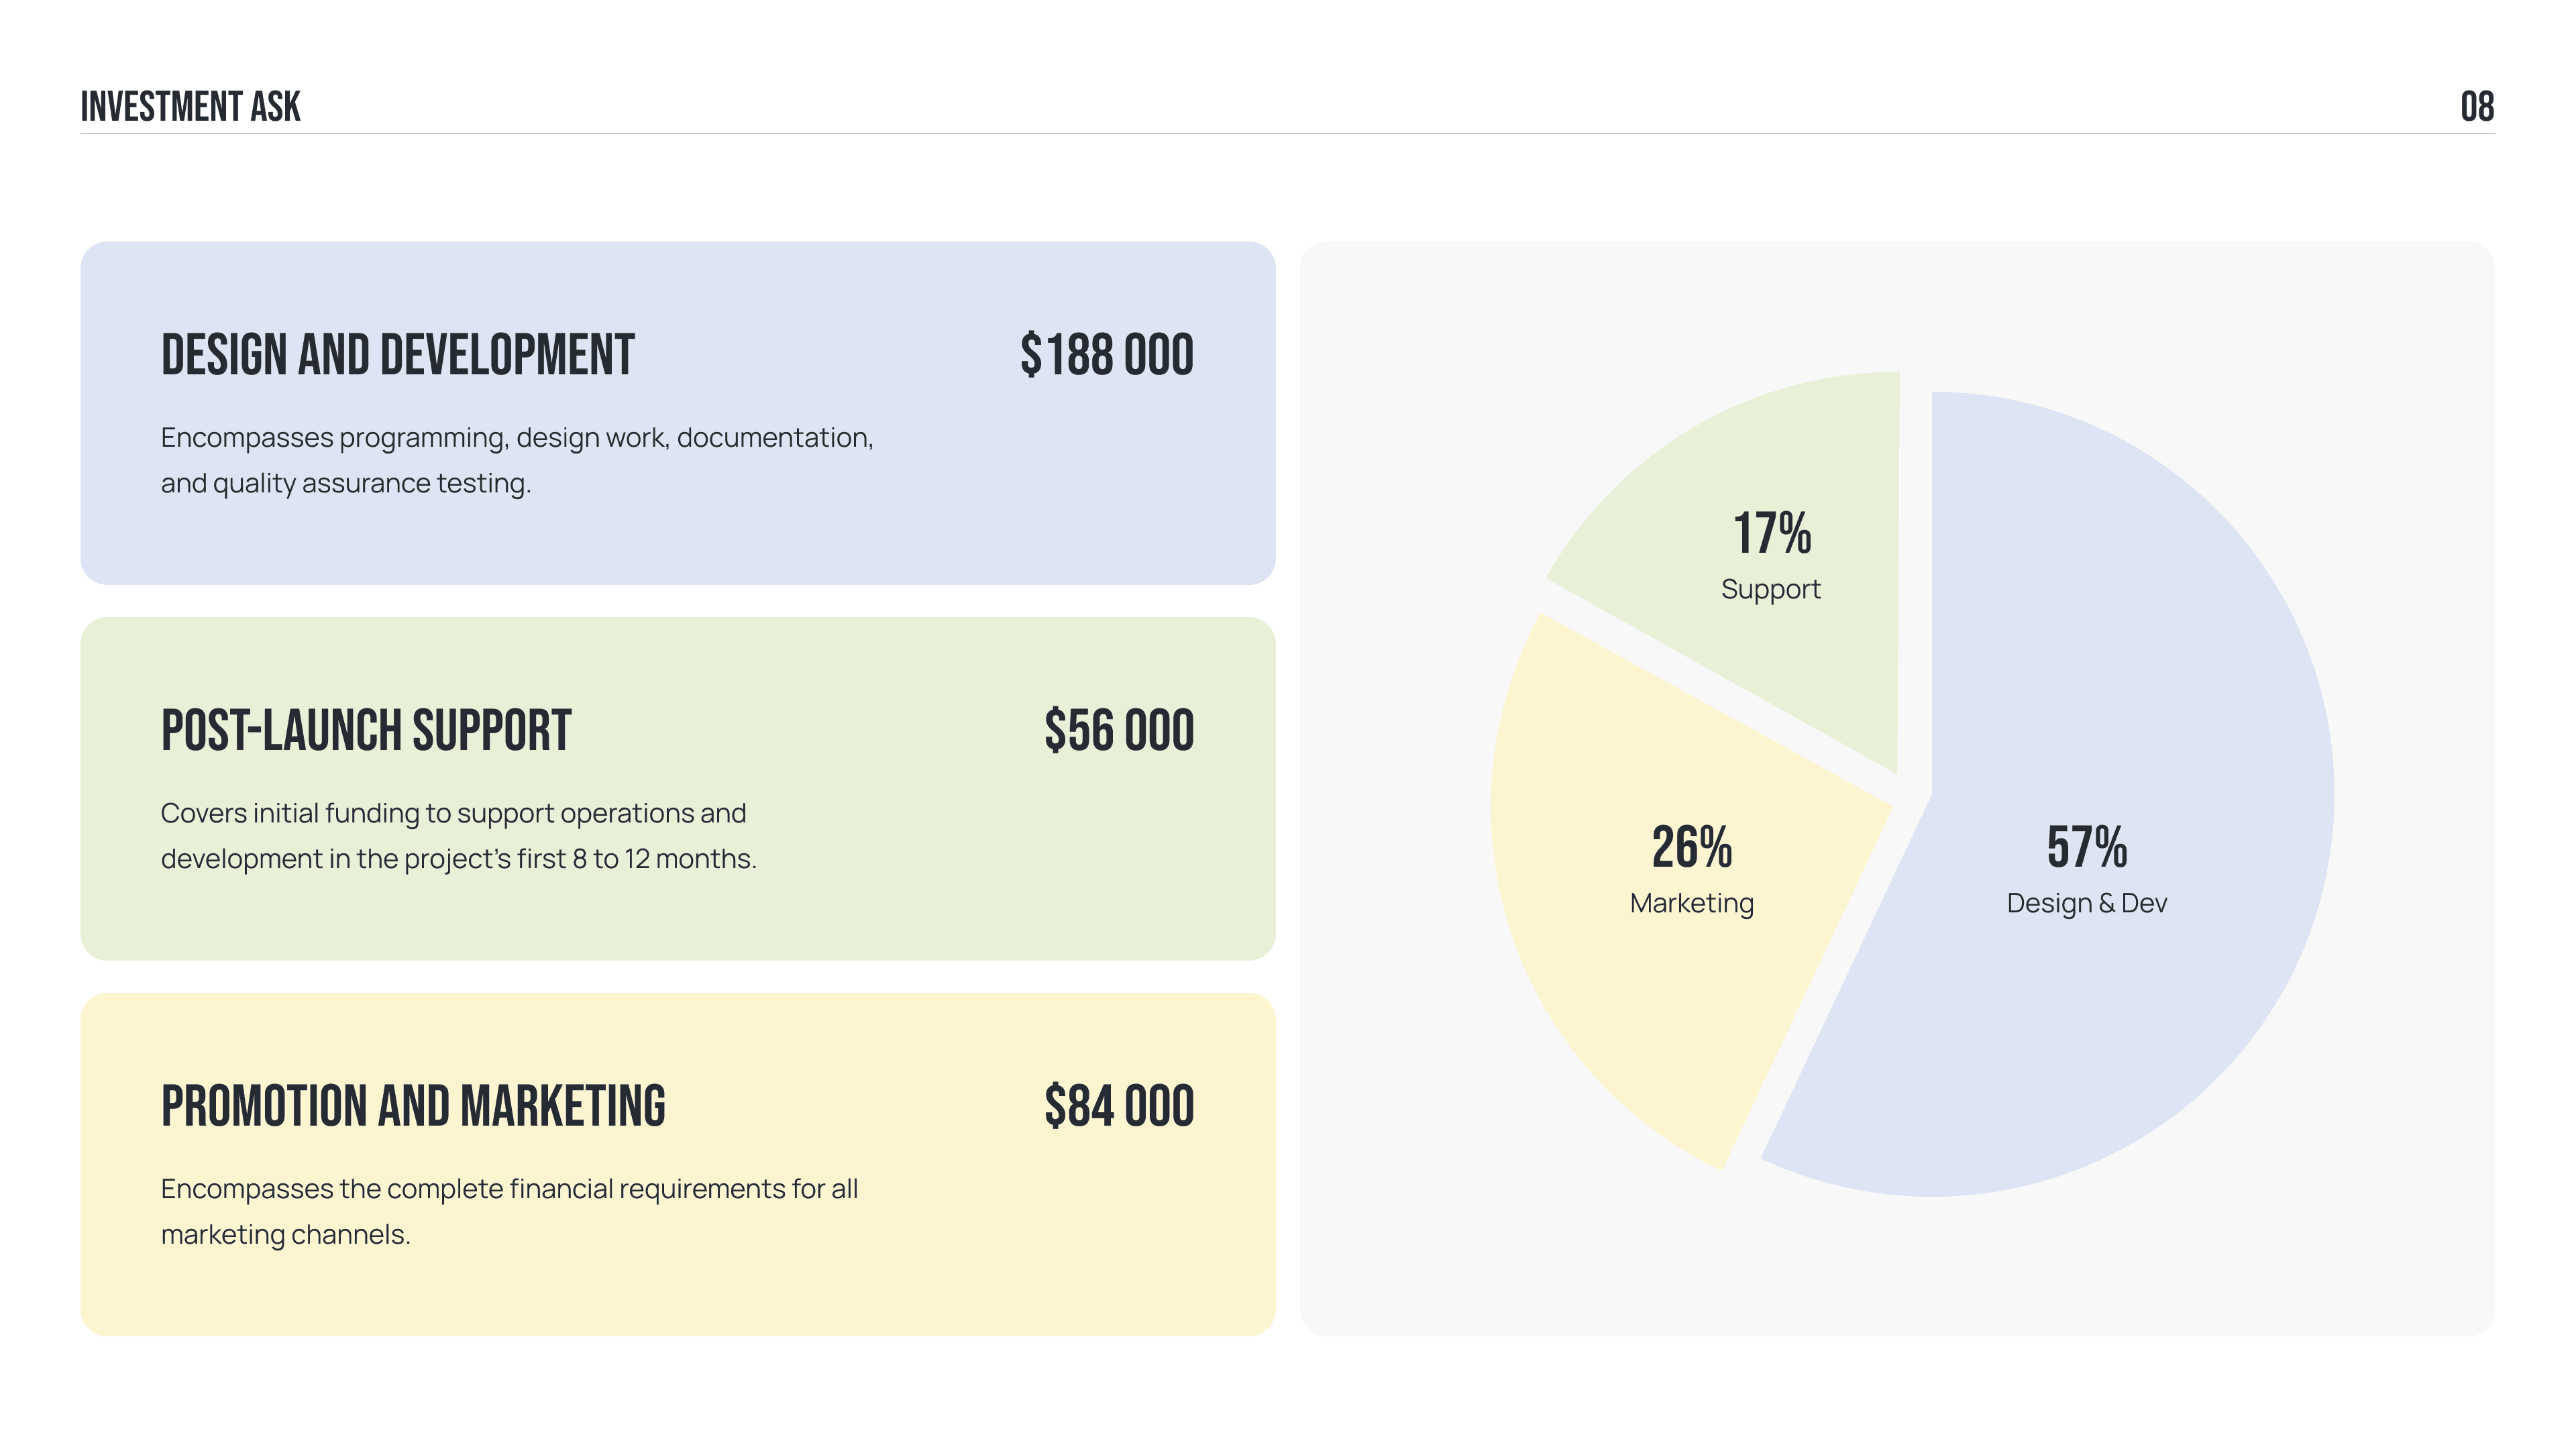
Task: Click the marketing channels description text
Action: [509, 1211]
